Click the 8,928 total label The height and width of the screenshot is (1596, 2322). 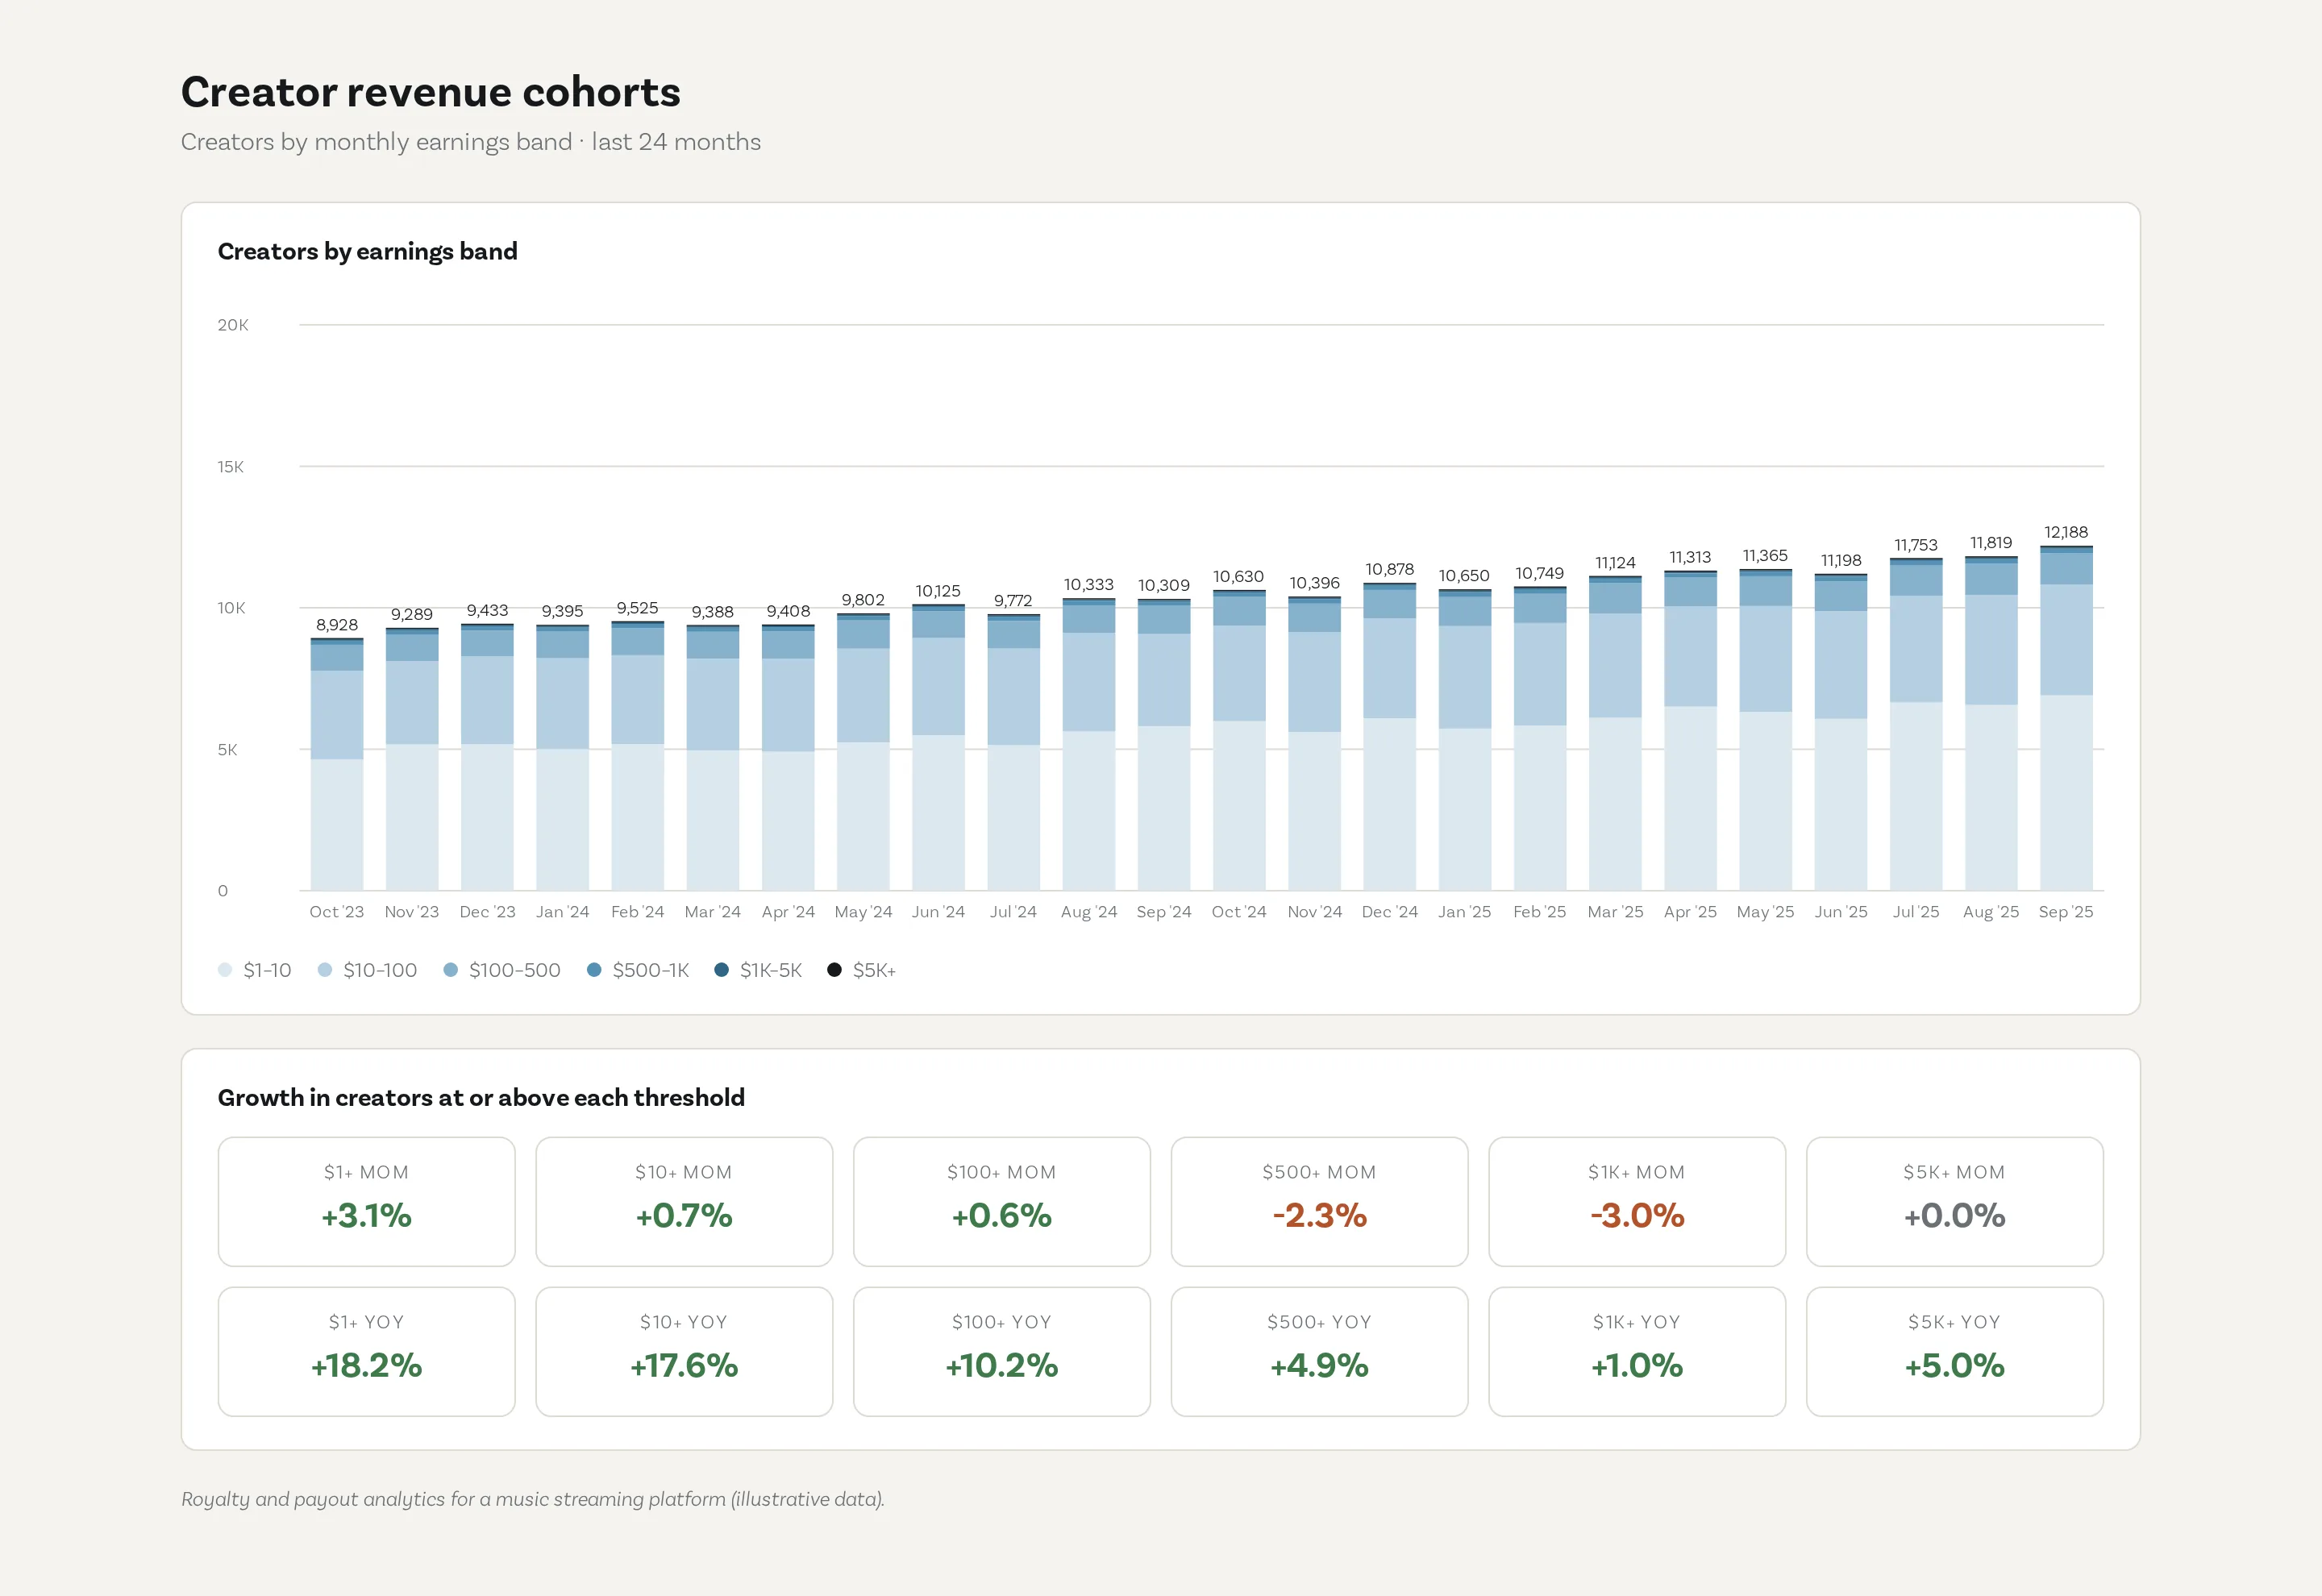pyautogui.click(x=337, y=624)
